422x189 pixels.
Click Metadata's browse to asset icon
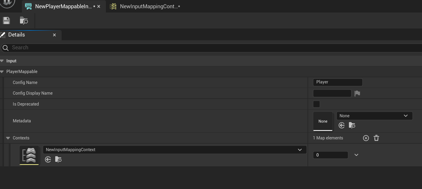point(352,125)
